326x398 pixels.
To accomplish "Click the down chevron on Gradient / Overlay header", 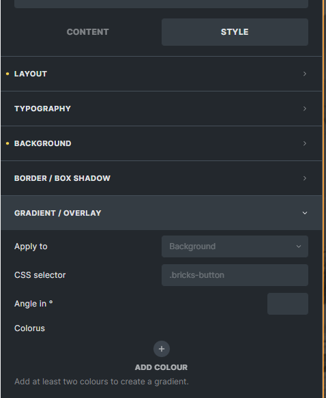I will coord(305,213).
